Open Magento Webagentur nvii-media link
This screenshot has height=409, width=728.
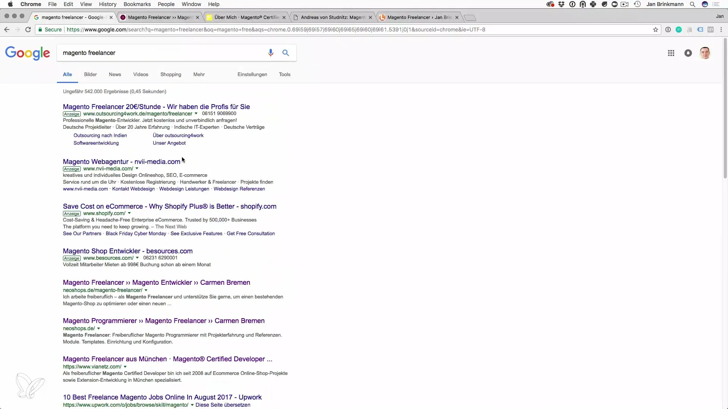(x=122, y=162)
